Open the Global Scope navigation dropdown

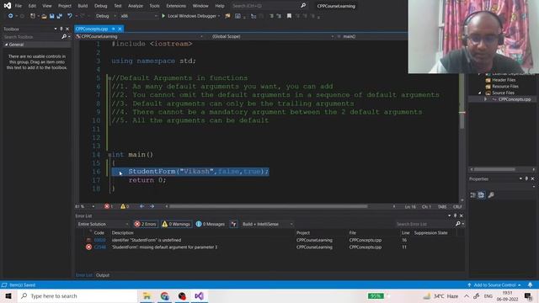pos(273,36)
